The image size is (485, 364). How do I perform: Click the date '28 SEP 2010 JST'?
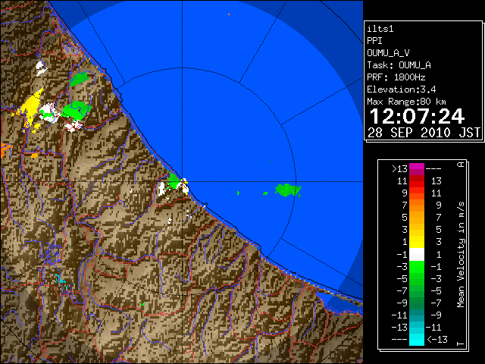pyautogui.click(x=424, y=133)
